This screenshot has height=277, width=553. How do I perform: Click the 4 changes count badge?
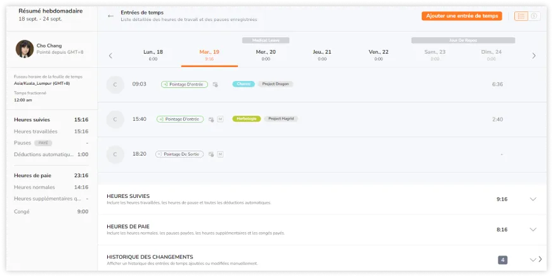(x=502, y=259)
